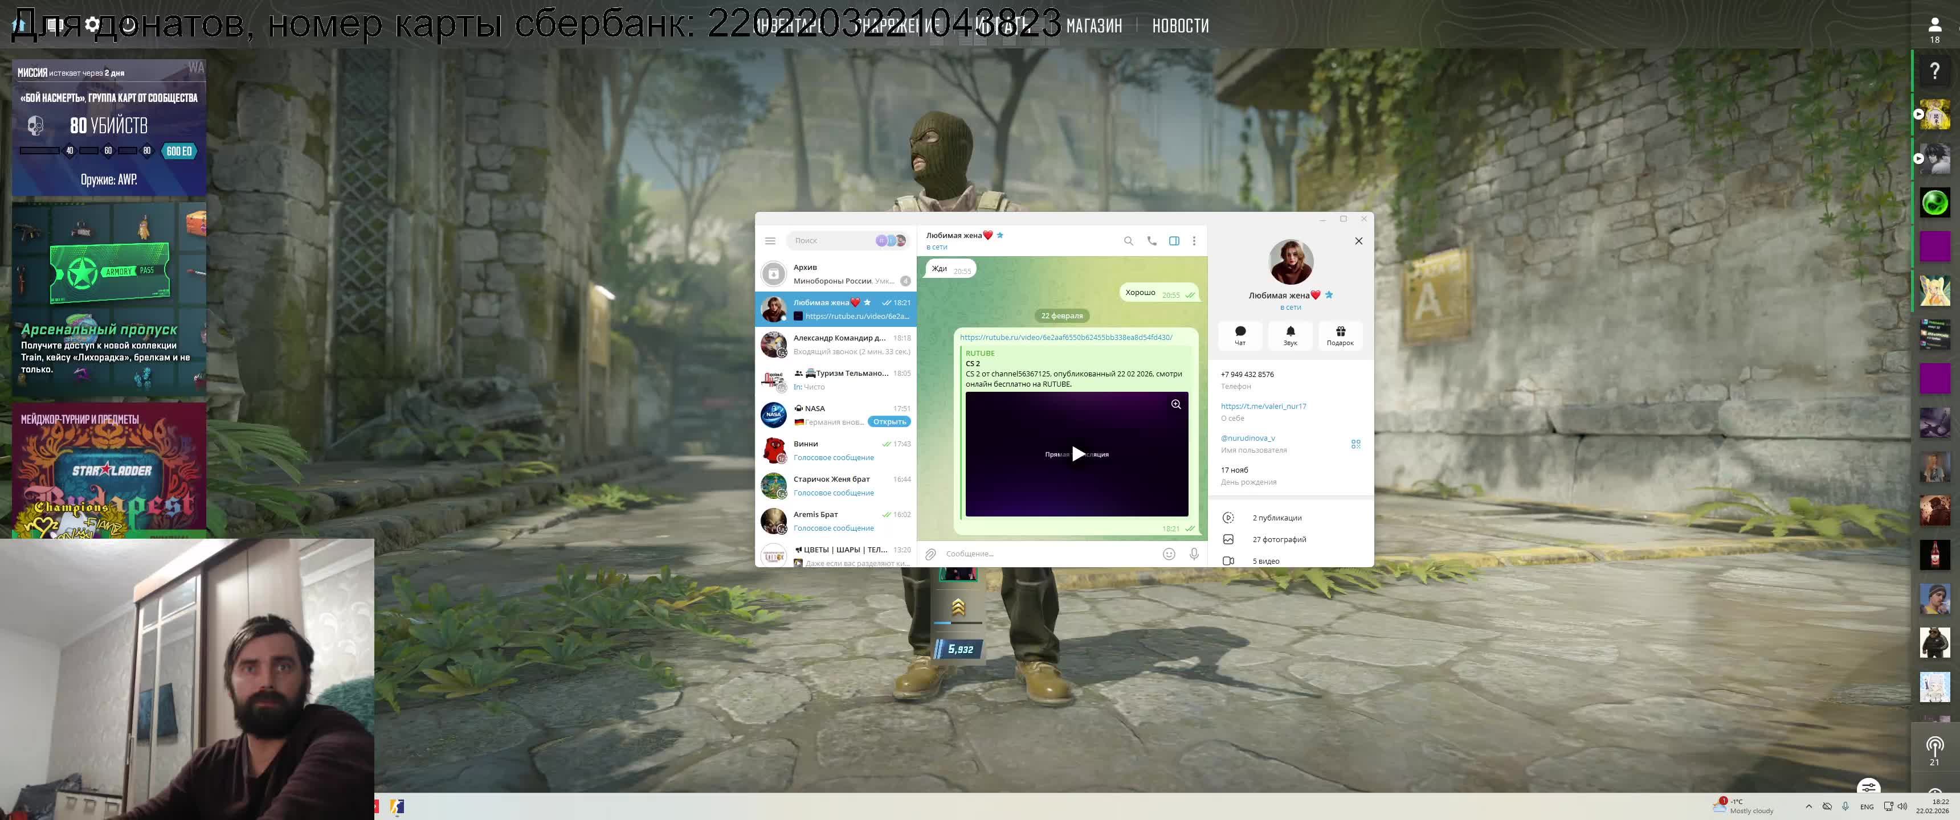Play the RUTUBE video preview

1077,454
